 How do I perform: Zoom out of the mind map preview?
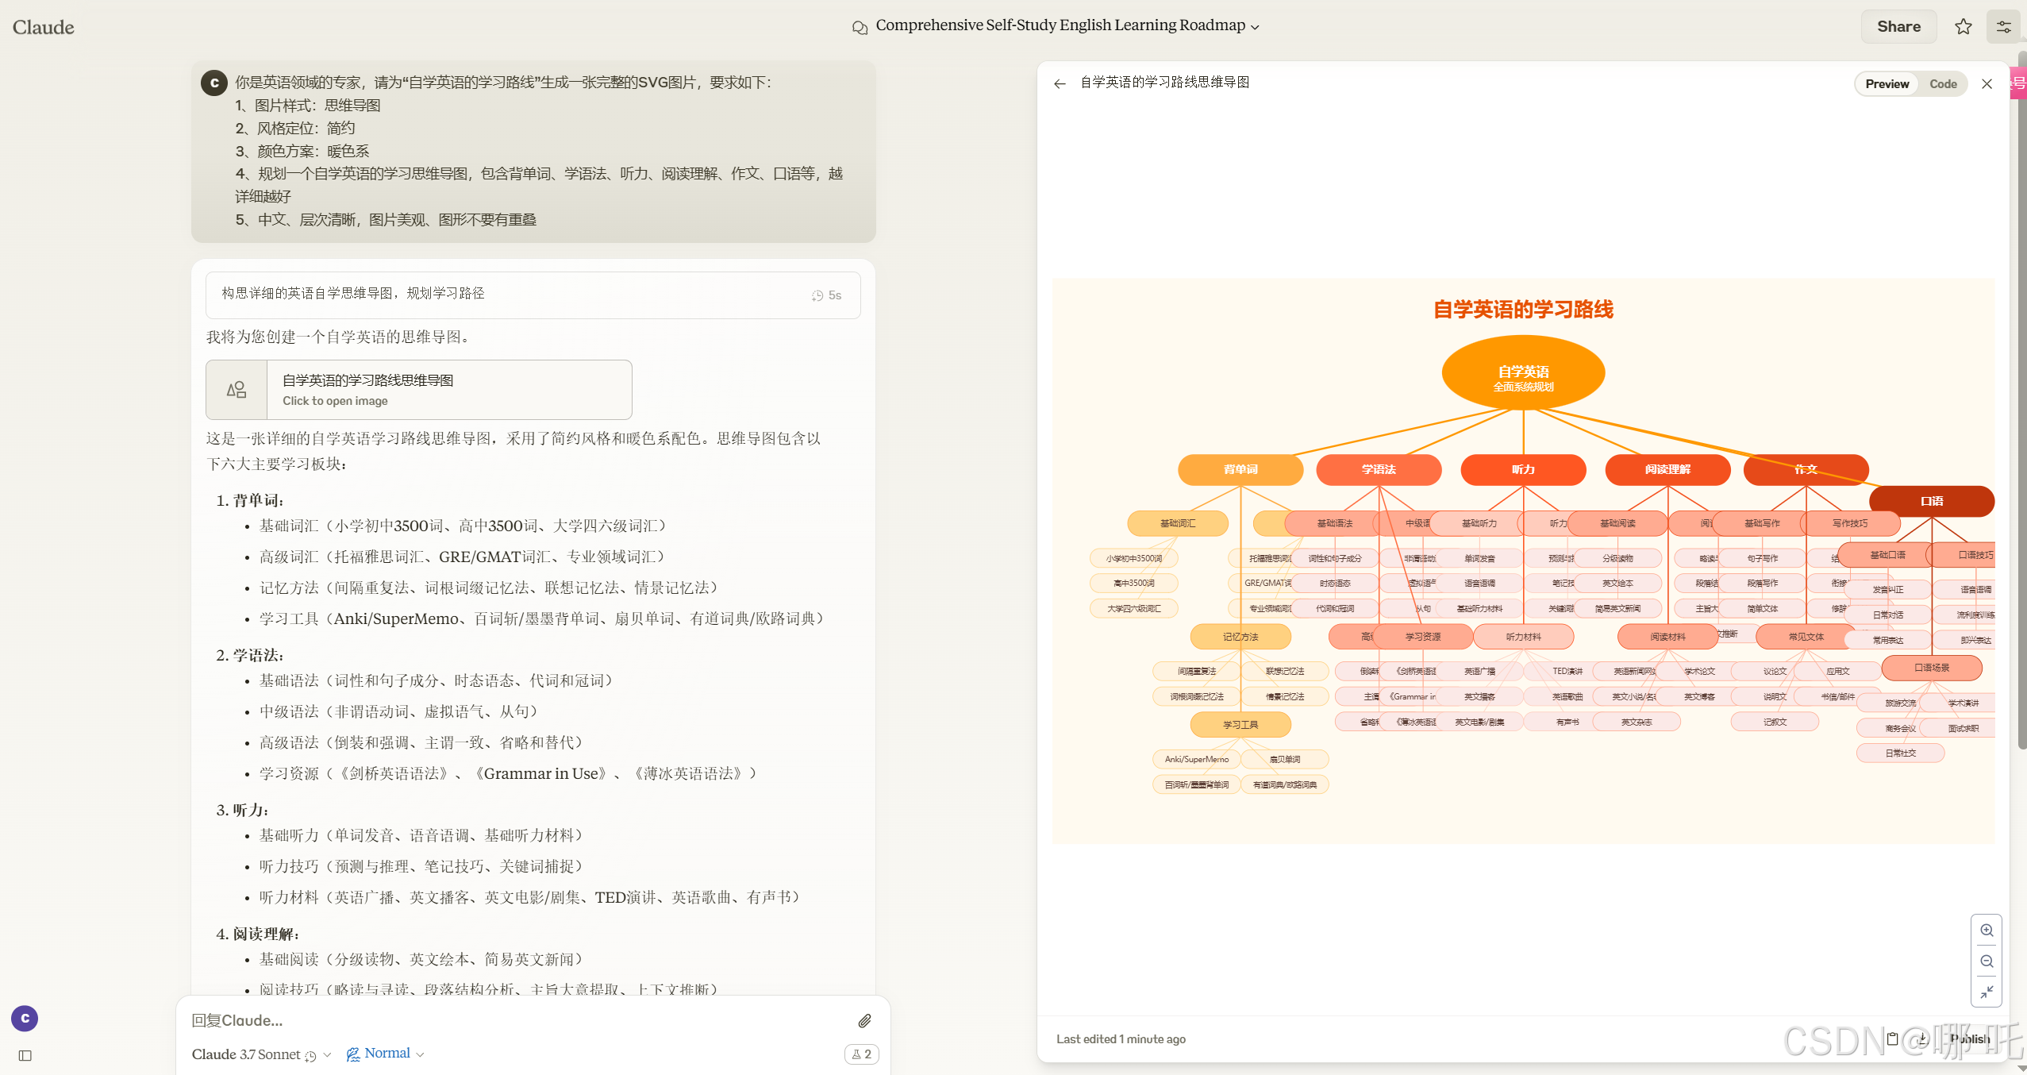pyautogui.click(x=1987, y=961)
